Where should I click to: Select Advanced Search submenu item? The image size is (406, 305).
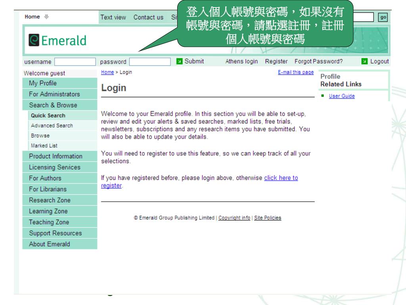click(62, 125)
